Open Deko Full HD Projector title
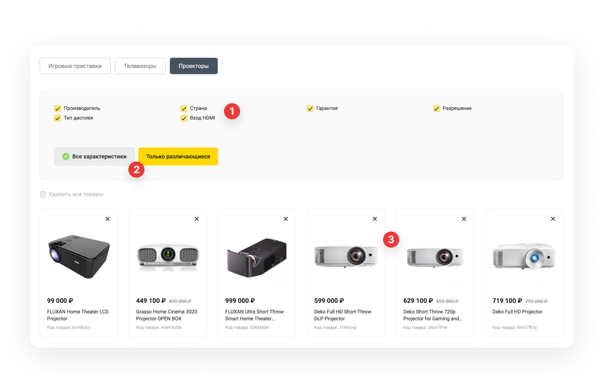 (x=517, y=312)
